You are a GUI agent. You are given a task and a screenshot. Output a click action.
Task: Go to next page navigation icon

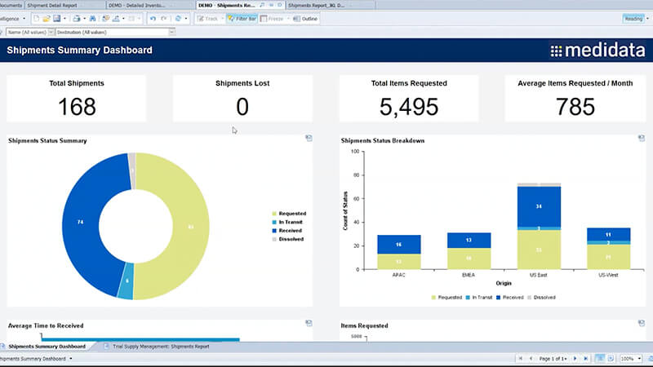(575, 358)
